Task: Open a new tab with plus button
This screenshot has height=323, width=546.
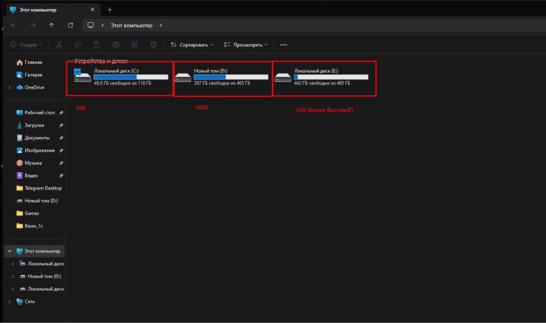Action: pos(110,10)
